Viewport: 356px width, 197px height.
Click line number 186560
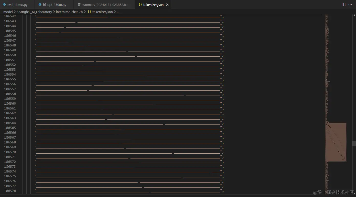10,104
